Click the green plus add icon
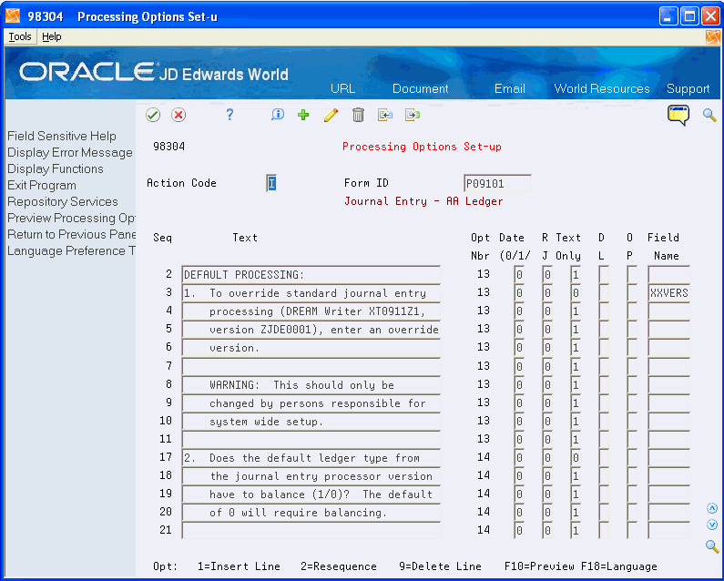Viewport: 724px width, 581px height. 303,115
